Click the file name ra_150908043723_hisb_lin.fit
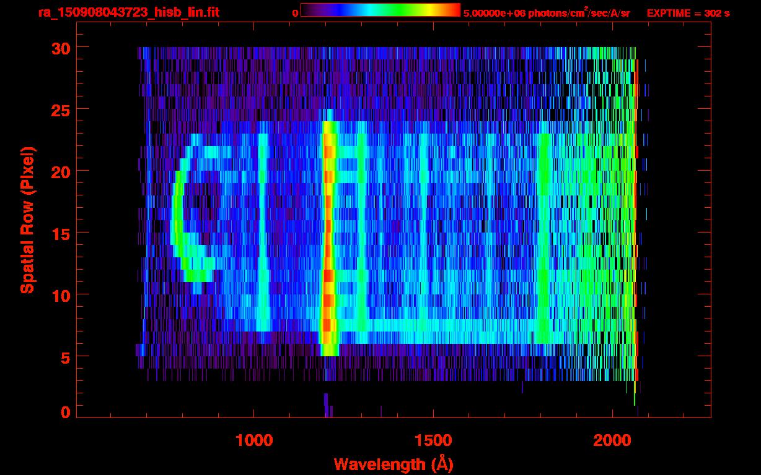Image resolution: width=761 pixels, height=475 pixels. pyautogui.click(x=128, y=12)
